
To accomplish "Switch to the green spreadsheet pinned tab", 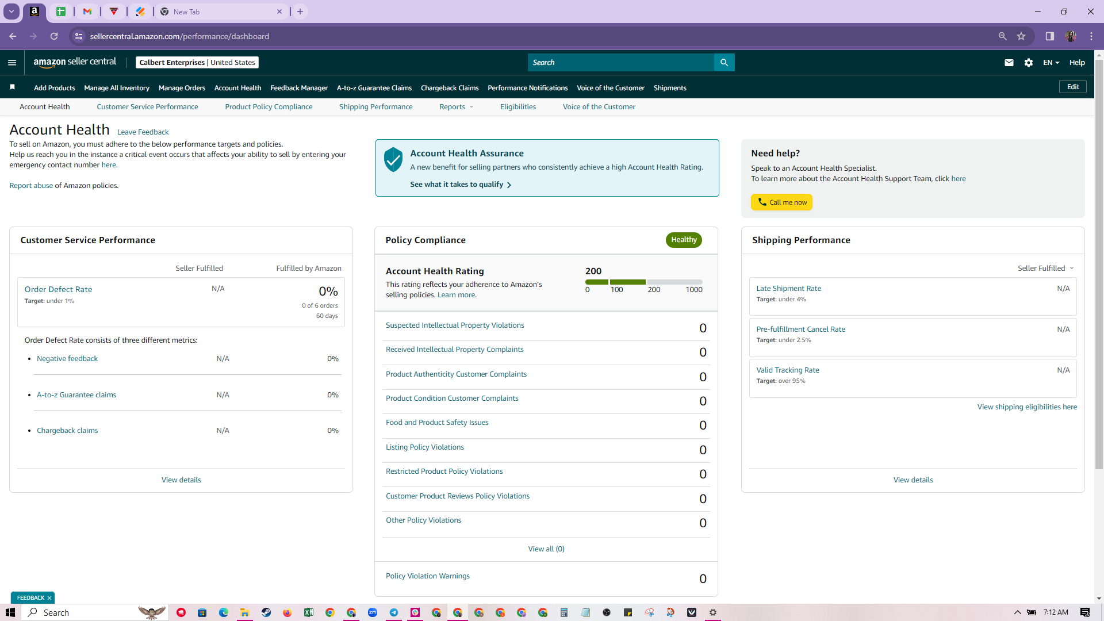I will coord(61,11).
